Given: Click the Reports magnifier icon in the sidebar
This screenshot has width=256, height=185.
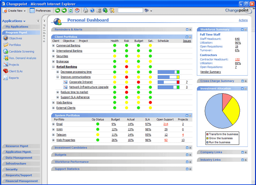Looking at the screenshot, I should pyautogui.click(x=5, y=78).
